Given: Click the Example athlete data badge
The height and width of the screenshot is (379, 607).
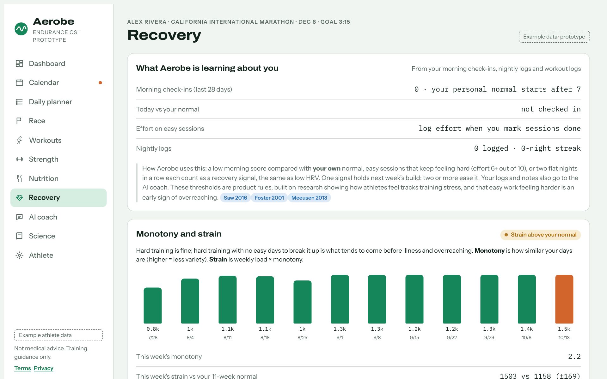Looking at the screenshot, I should (58, 335).
